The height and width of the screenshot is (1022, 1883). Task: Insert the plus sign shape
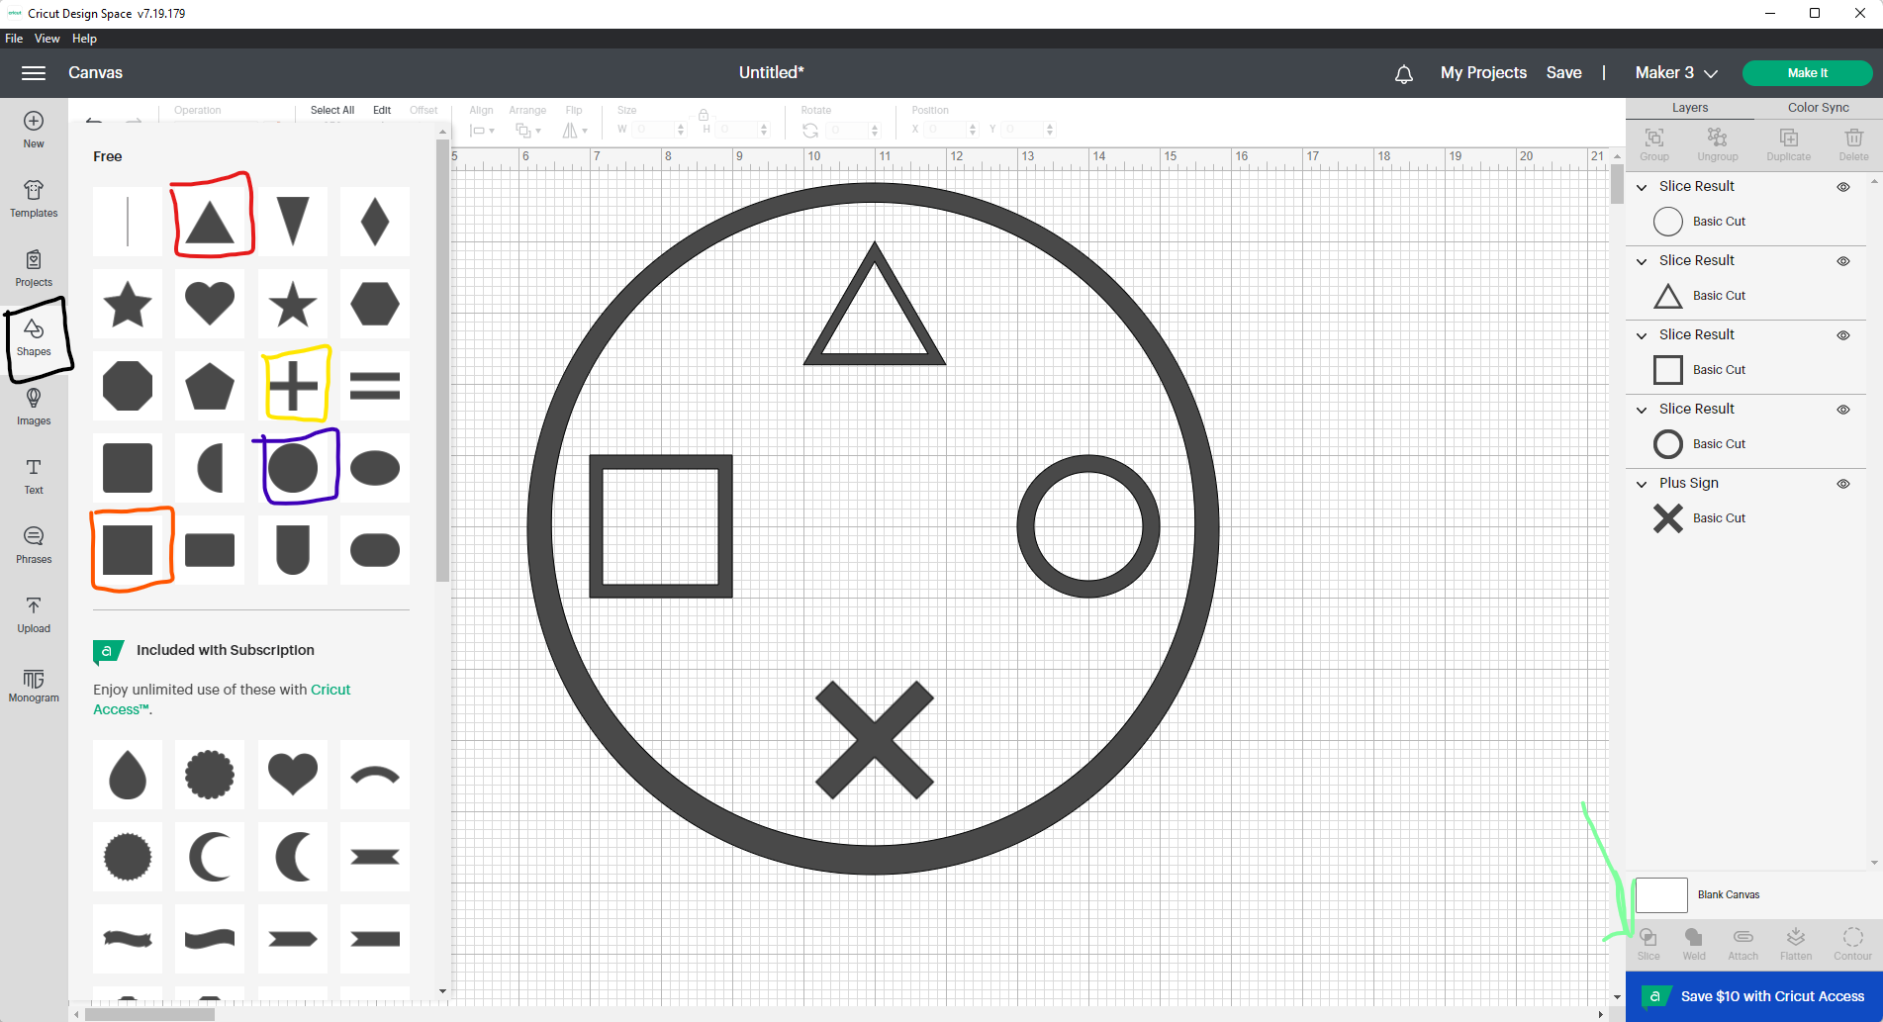(x=293, y=385)
